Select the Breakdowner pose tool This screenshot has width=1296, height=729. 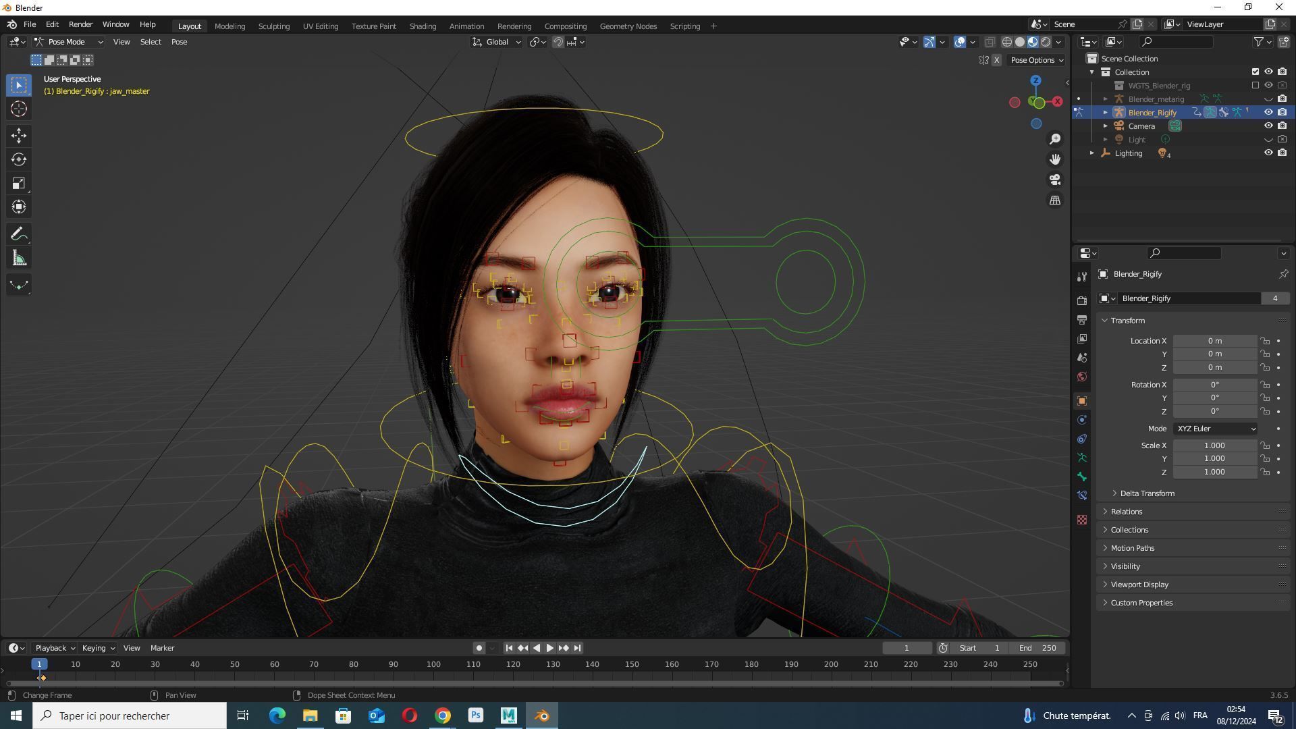point(19,285)
